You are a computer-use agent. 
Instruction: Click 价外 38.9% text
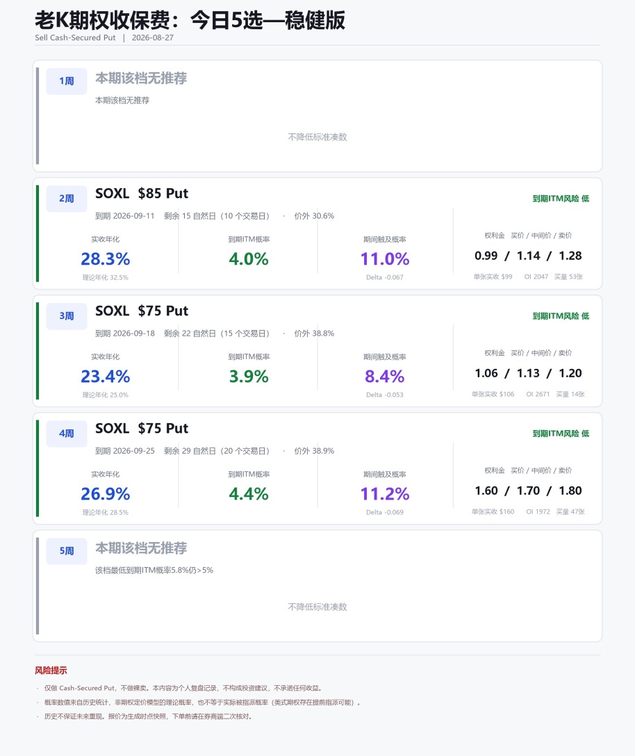click(314, 451)
